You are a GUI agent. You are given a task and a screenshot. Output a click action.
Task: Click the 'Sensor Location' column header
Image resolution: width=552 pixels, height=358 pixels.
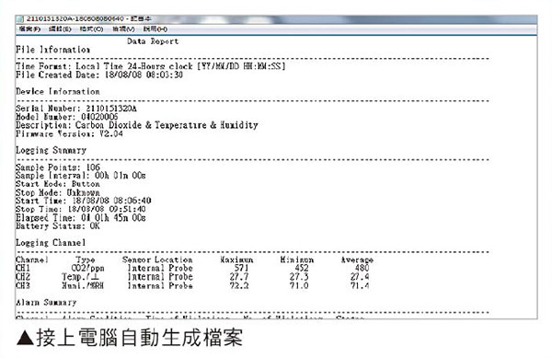[x=157, y=260]
